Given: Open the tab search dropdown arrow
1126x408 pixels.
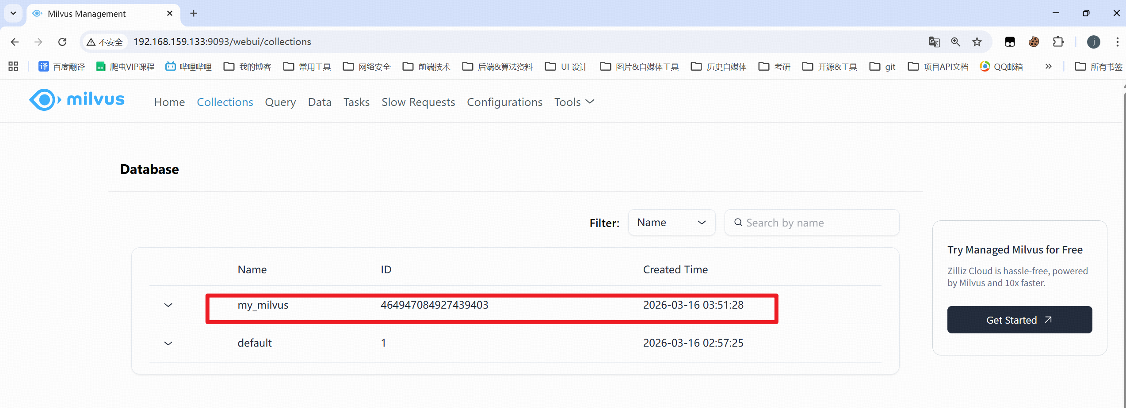Looking at the screenshot, I should pyautogui.click(x=13, y=13).
